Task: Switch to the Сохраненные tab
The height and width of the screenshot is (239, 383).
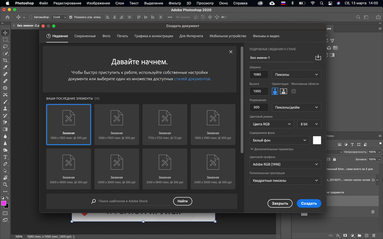Action: (x=85, y=36)
